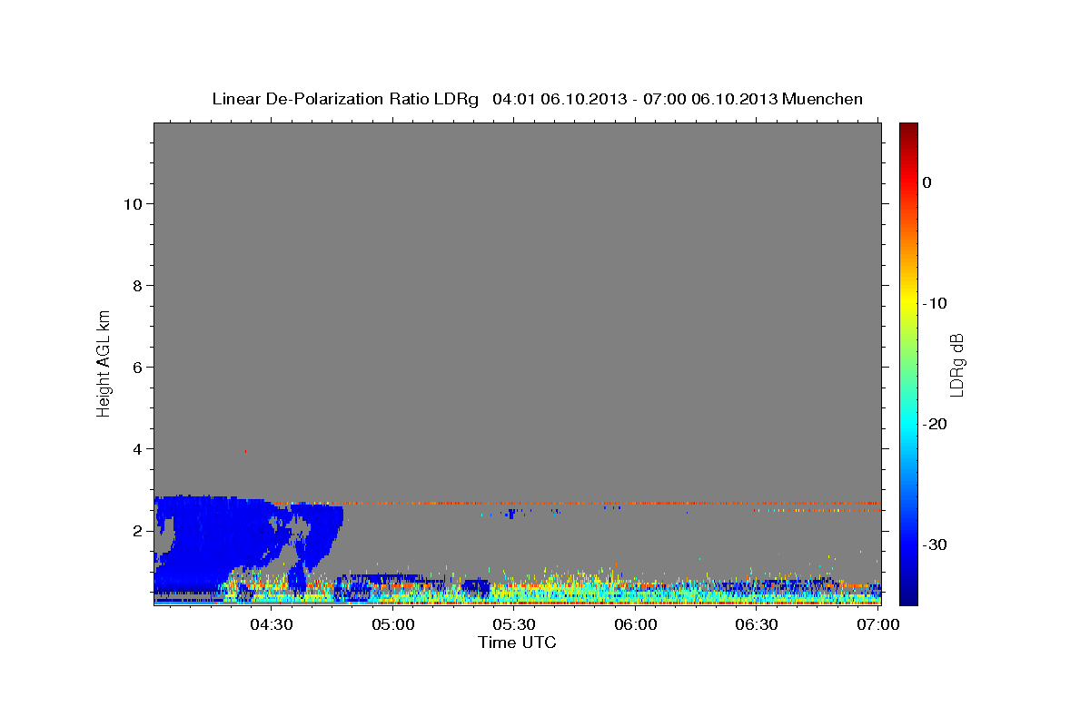Click the 'LDRg dB' colorbar label
Image resolution: width=1090 pixels, height=726 pixels.
pyautogui.click(x=956, y=365)
